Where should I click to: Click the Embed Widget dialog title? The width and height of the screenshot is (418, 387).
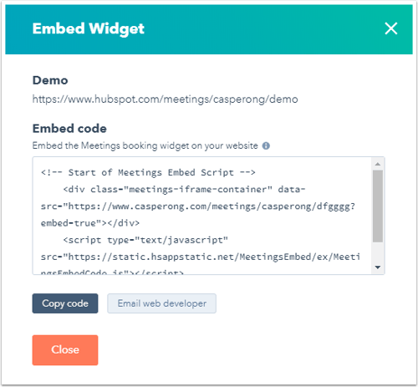89,28
